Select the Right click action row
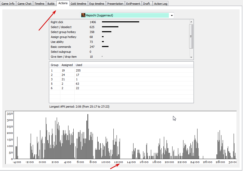Image resolution: width=243 pixels, height=171 pixels. (119, 22)
